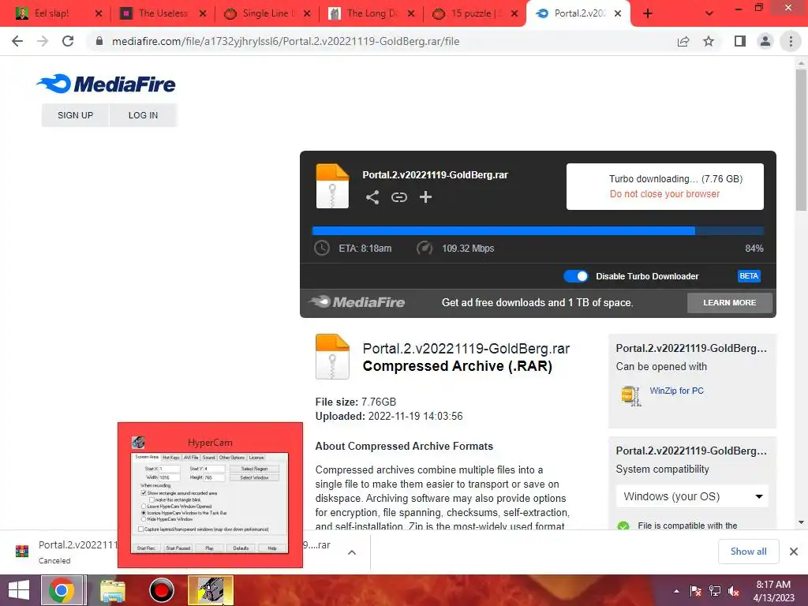Show hidden system tray icons
Viewport: 808px width, 606px height.
[676, 591]
